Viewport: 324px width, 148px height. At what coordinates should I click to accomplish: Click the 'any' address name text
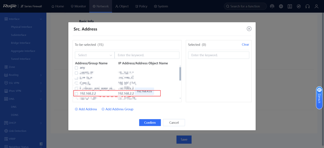(x=83, y=68)
